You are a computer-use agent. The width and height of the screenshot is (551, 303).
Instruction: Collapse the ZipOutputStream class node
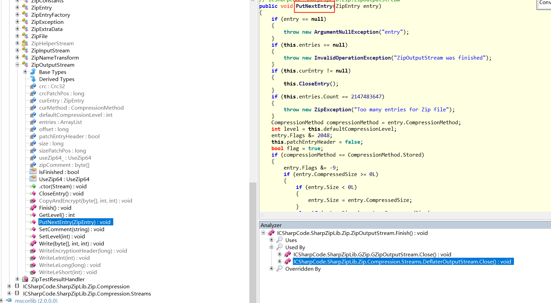click(x=17, y=65)
